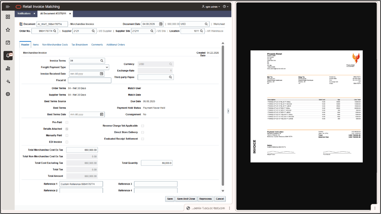381x214 pixels.
Task: Click the Total Quantity field
Action: [x=157, y=163]
